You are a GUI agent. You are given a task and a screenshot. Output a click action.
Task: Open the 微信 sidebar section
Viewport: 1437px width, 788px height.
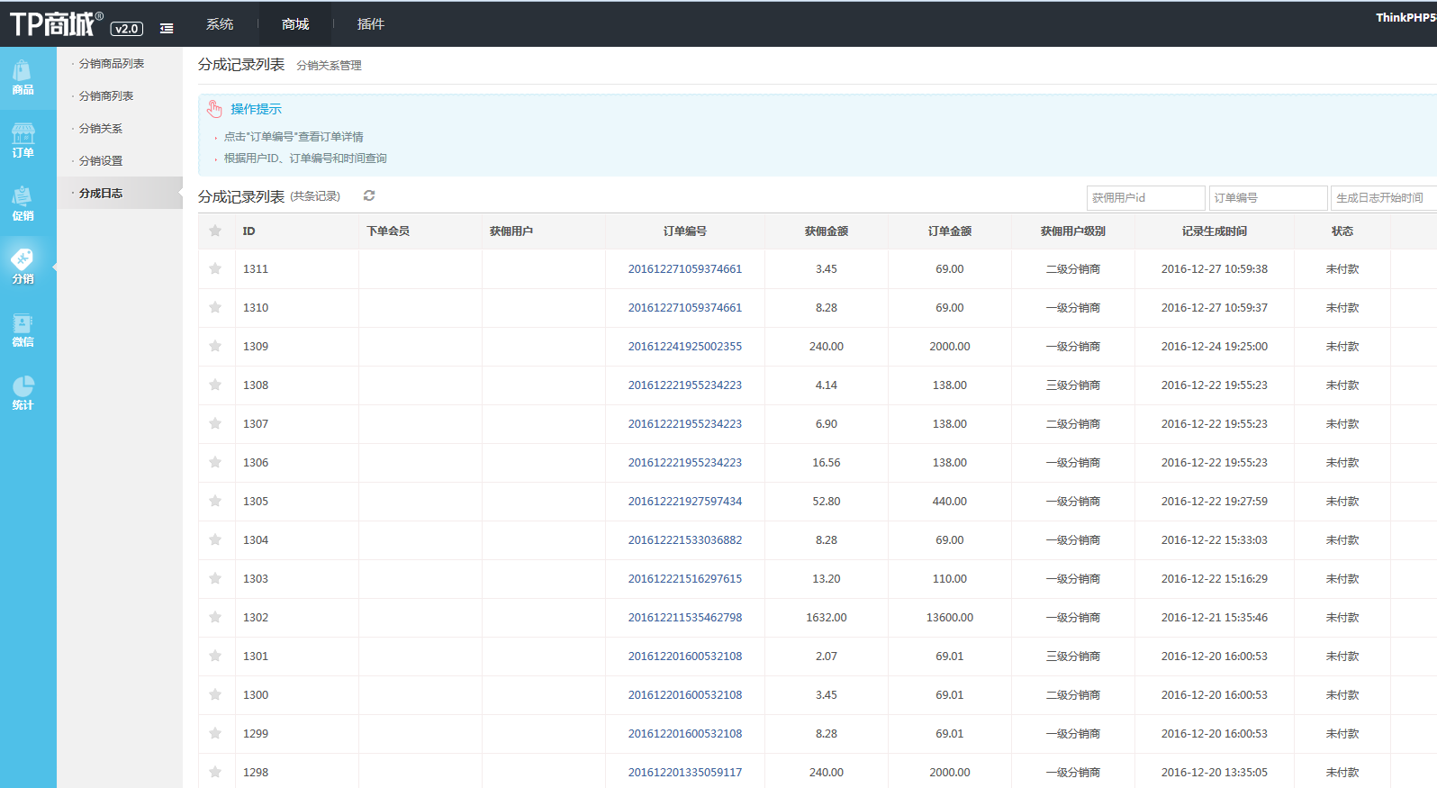[x=23, y=331]
